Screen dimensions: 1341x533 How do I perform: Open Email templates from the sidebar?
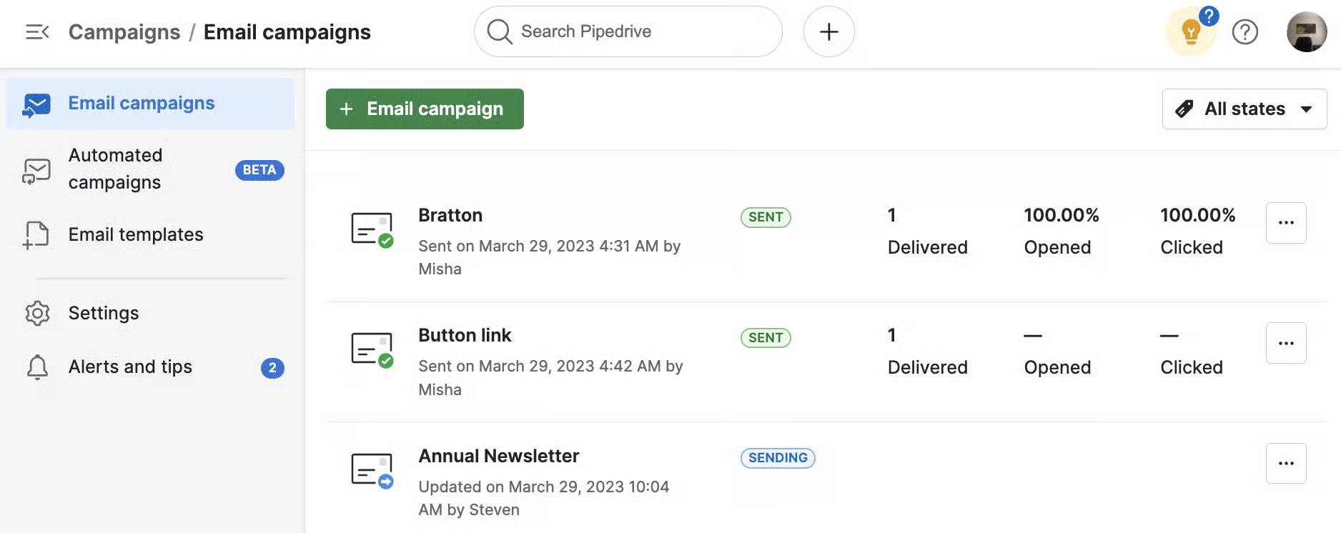click(x=135, y=234)
